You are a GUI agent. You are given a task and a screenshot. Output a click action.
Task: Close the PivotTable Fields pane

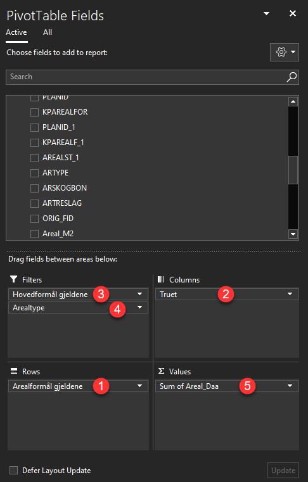(293, 13)
